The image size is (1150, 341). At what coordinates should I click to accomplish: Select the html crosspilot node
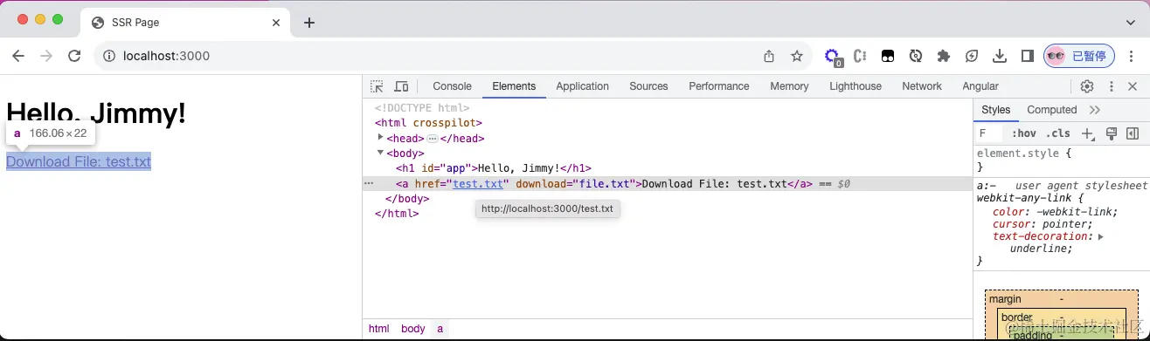pos(428,123)
